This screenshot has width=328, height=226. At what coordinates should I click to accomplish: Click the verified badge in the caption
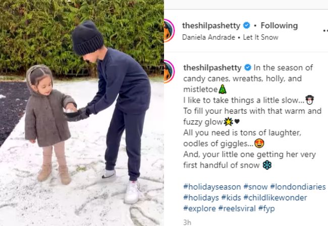coord(248,67)
